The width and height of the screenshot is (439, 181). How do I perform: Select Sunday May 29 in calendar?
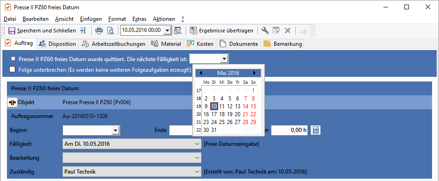[253, 122]
